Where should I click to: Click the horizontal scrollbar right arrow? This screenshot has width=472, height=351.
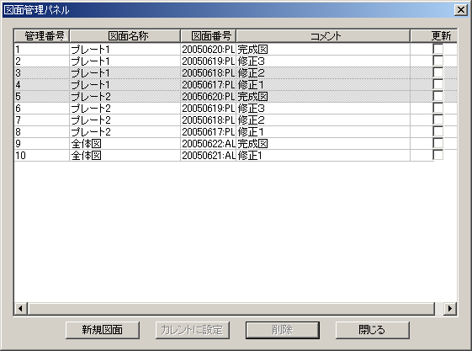tap(450, 309)
